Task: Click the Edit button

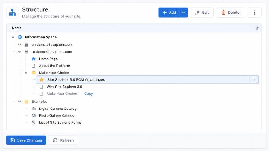Action: click(x=202, y=13)
